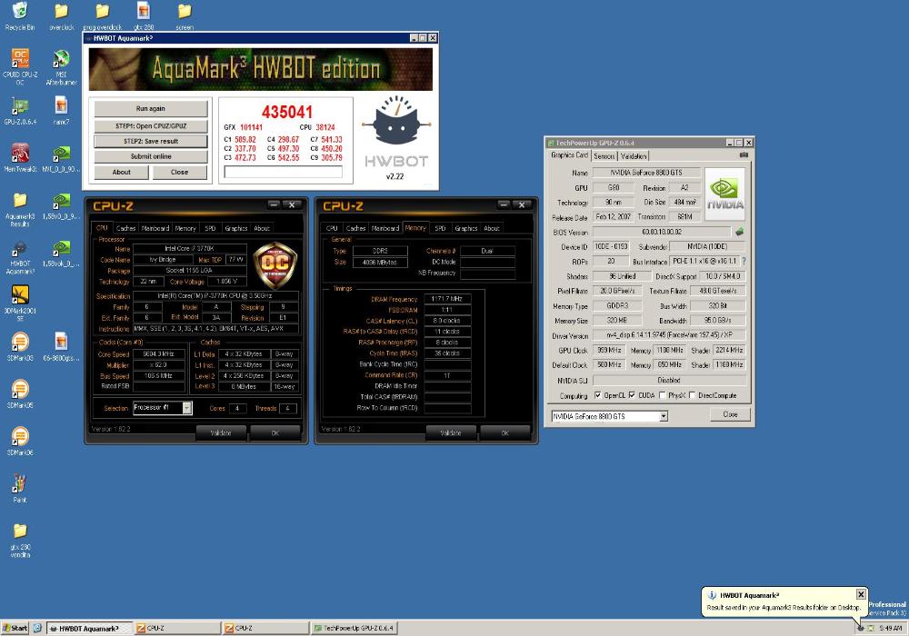Enable the DirectCompute checkbox in GPU-Z
The height and width of the screenshot is (636, 909).
click(x=692, y=395)
